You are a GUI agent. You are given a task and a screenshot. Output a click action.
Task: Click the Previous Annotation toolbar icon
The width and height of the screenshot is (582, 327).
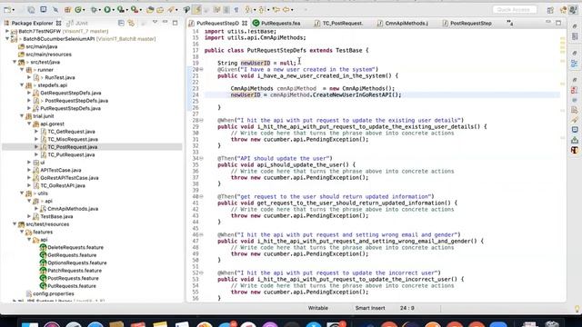262,10
